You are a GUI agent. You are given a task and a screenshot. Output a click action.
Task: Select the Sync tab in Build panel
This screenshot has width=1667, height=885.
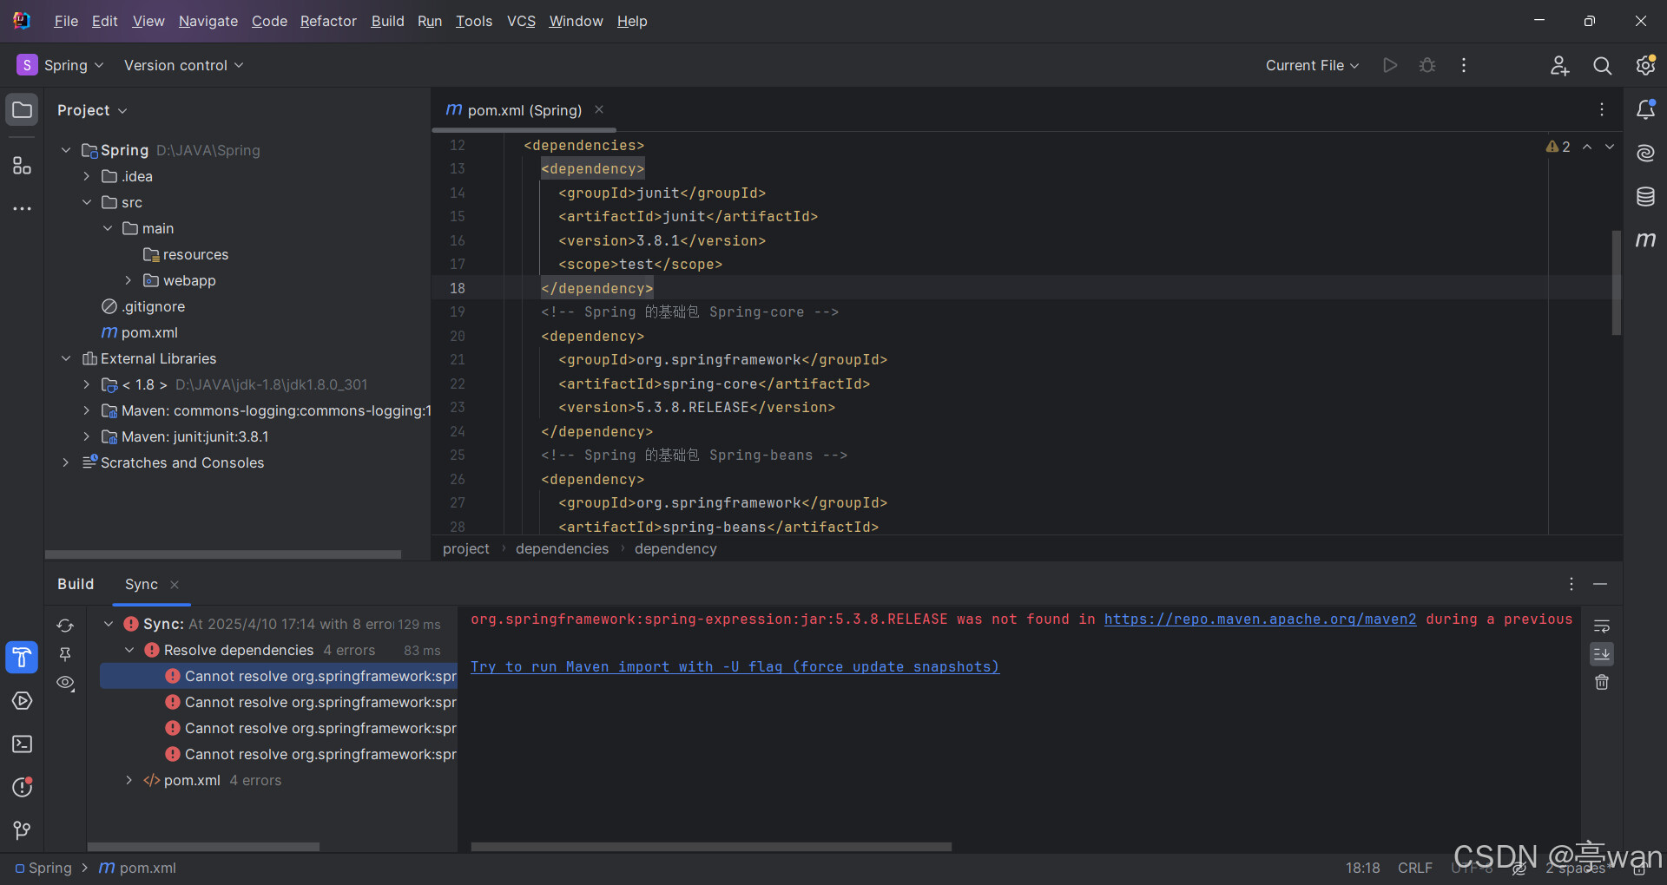(142, 584)
